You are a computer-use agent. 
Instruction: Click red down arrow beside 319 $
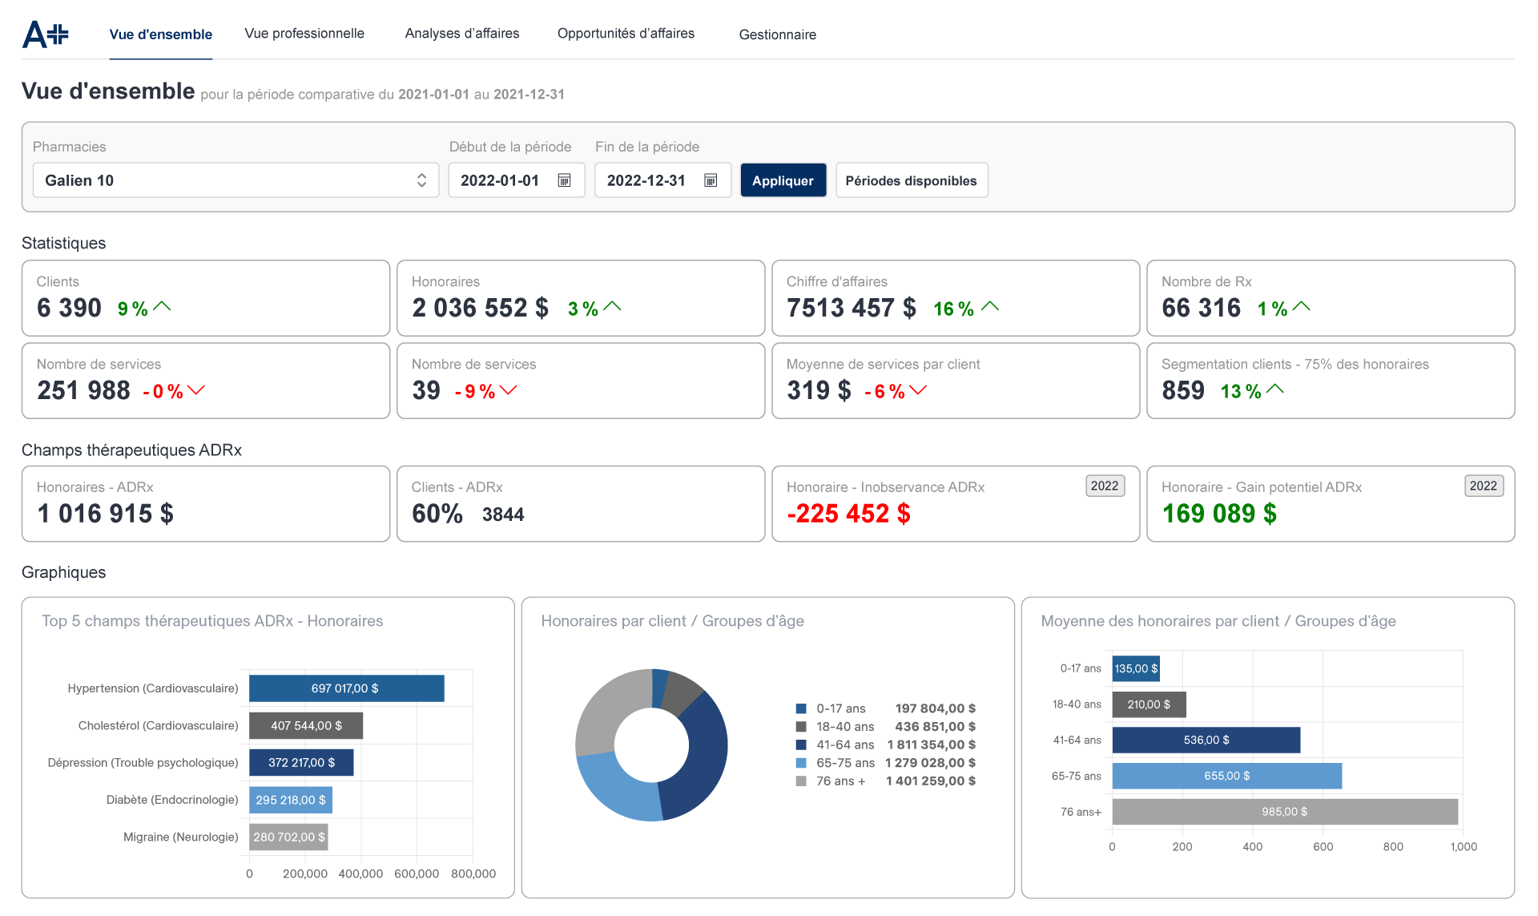click(918, 390)
